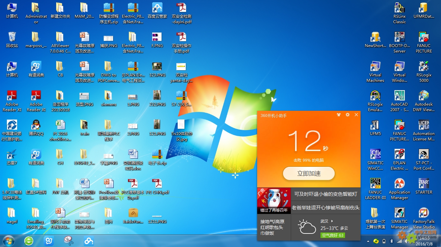Screen dimensions: 441x247
Task: Close the 360开机小助手 popup
Action: 356,115
